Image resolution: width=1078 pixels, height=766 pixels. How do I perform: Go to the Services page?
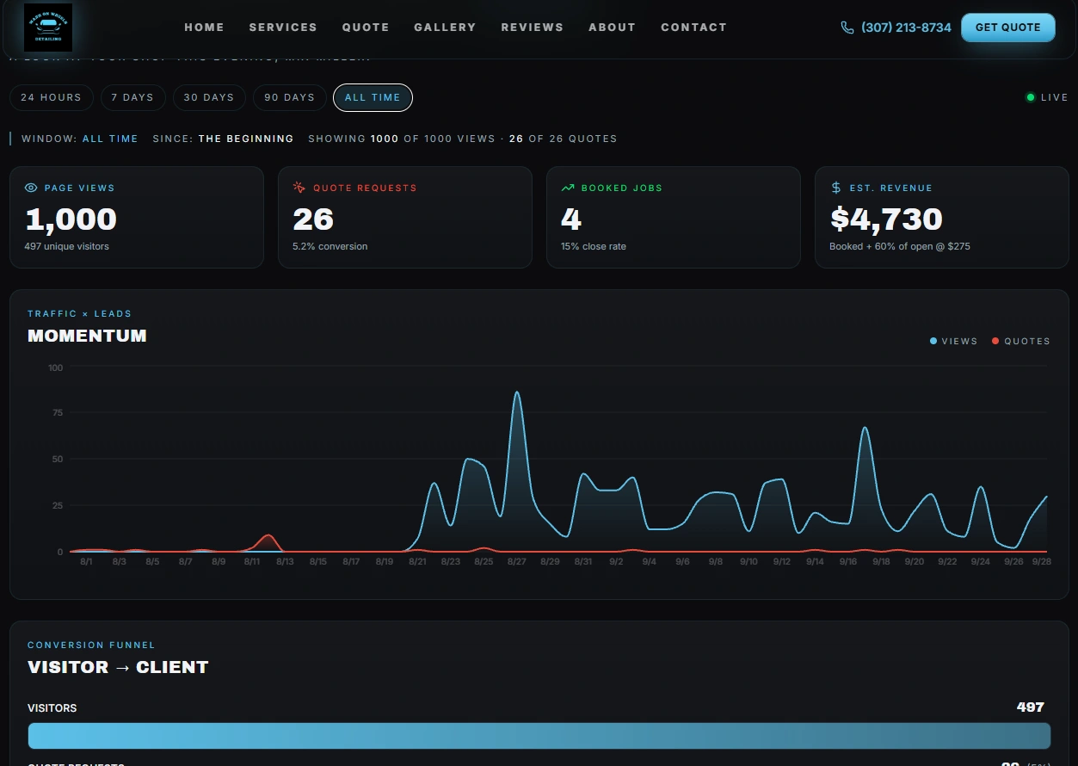point(283,28)
